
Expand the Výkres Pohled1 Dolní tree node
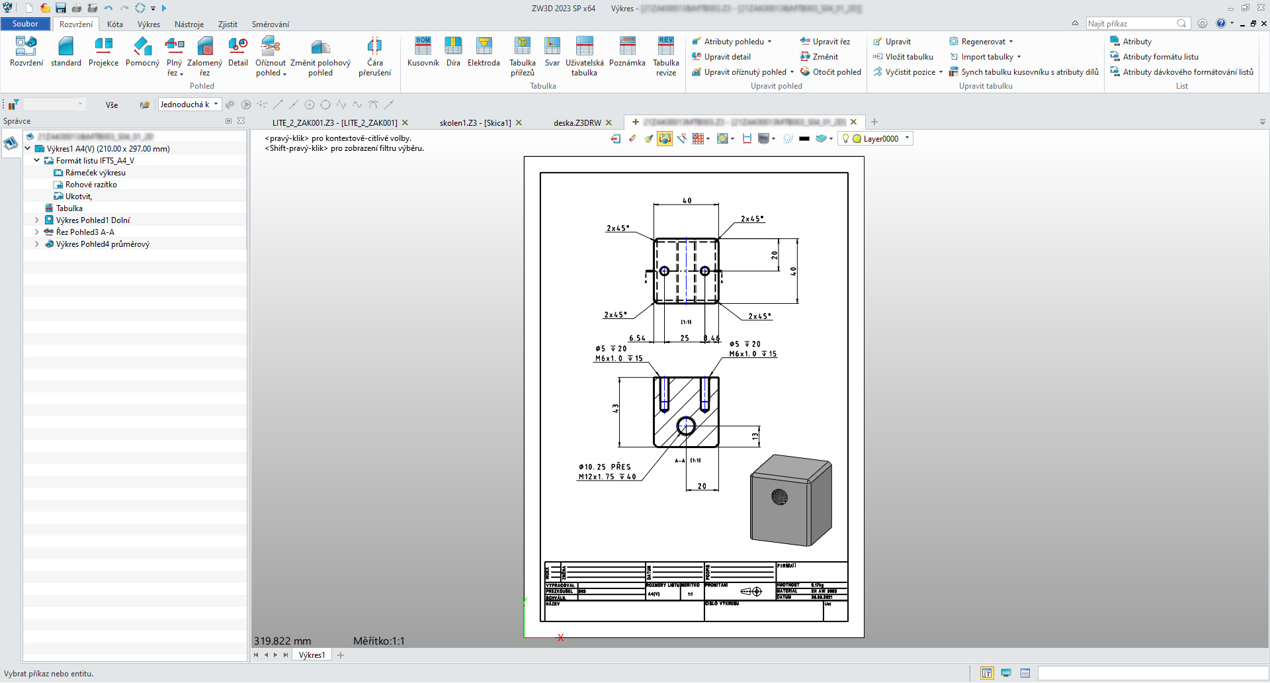pyautogui.click(x=37, y=220)
